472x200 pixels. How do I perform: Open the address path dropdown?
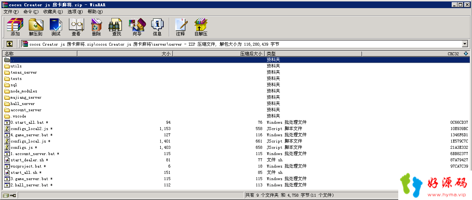465,44
